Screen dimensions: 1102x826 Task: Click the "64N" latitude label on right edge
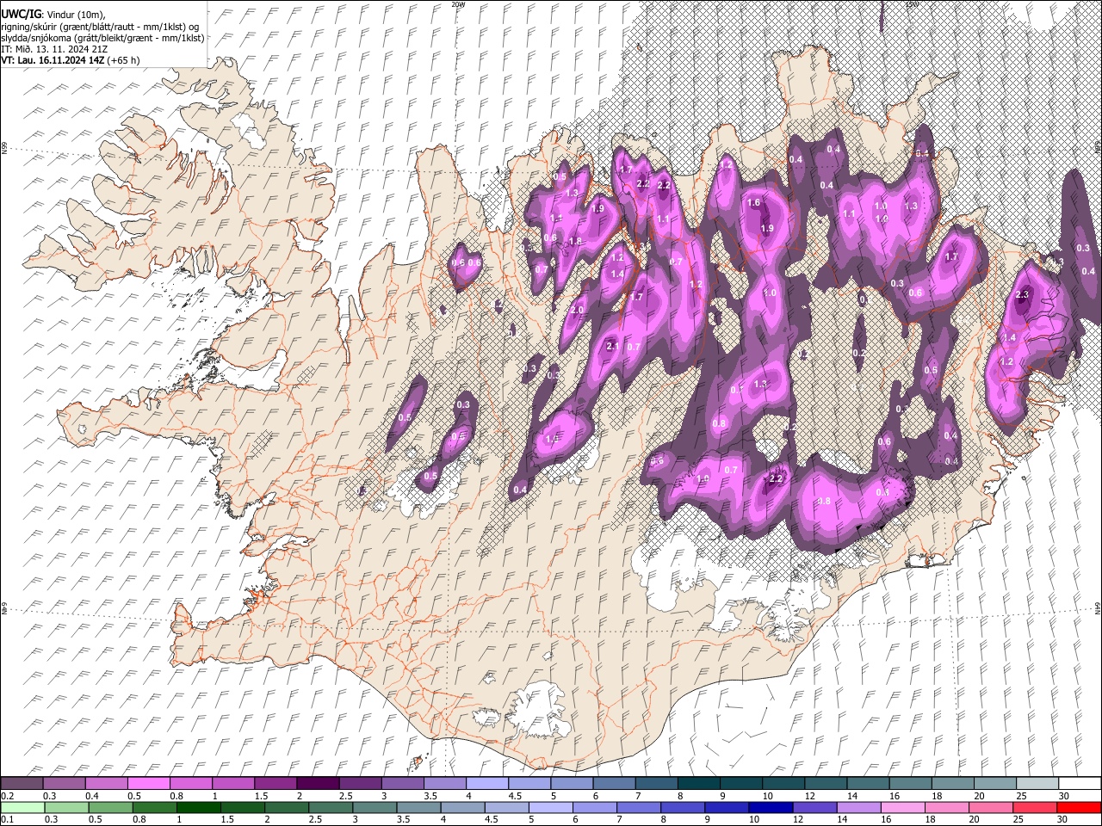(x=1098, y=608)
